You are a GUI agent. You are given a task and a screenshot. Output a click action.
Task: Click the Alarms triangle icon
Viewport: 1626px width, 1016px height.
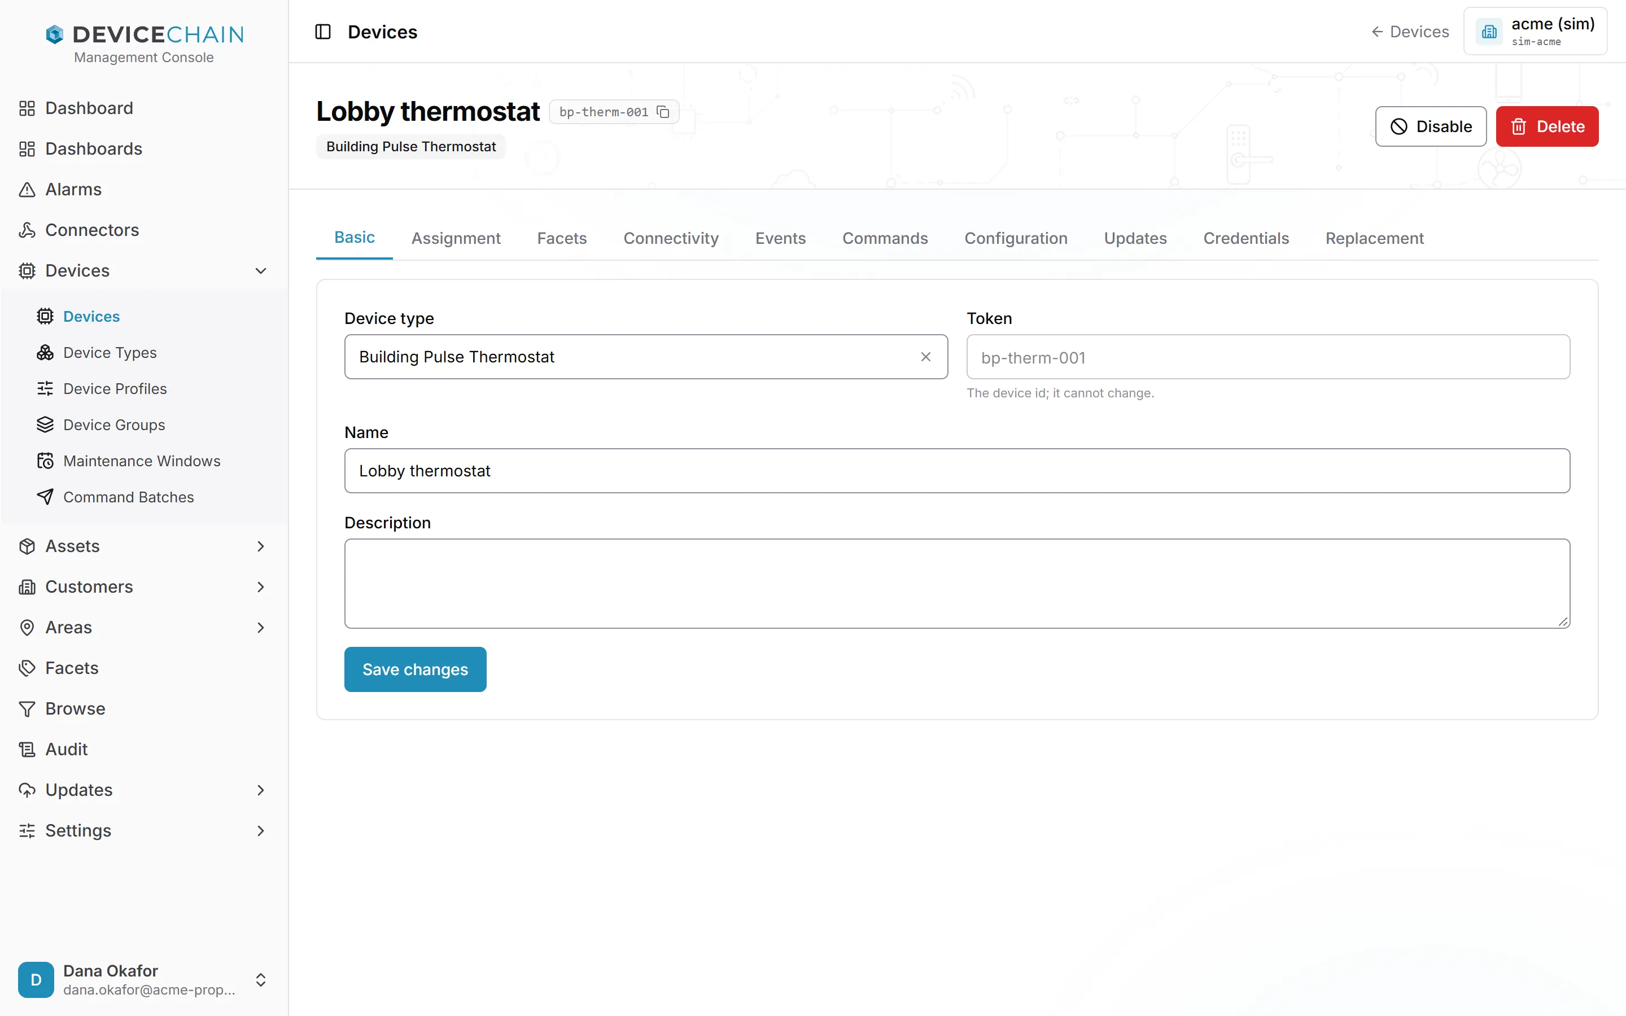(27, 190)
